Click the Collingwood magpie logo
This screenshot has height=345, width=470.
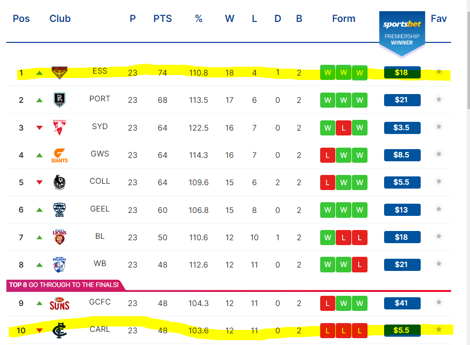(60, 182)
